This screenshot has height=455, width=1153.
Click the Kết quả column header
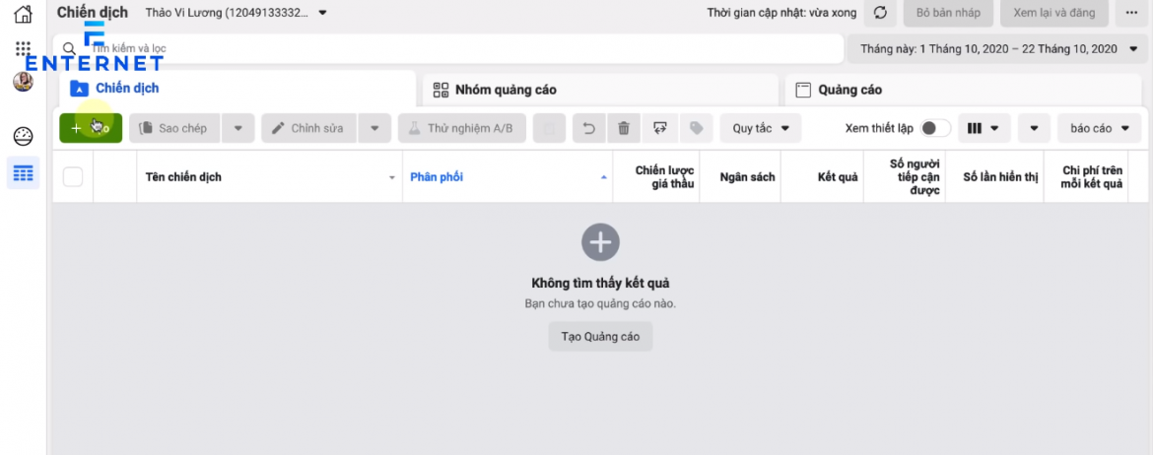coord(822,176)
